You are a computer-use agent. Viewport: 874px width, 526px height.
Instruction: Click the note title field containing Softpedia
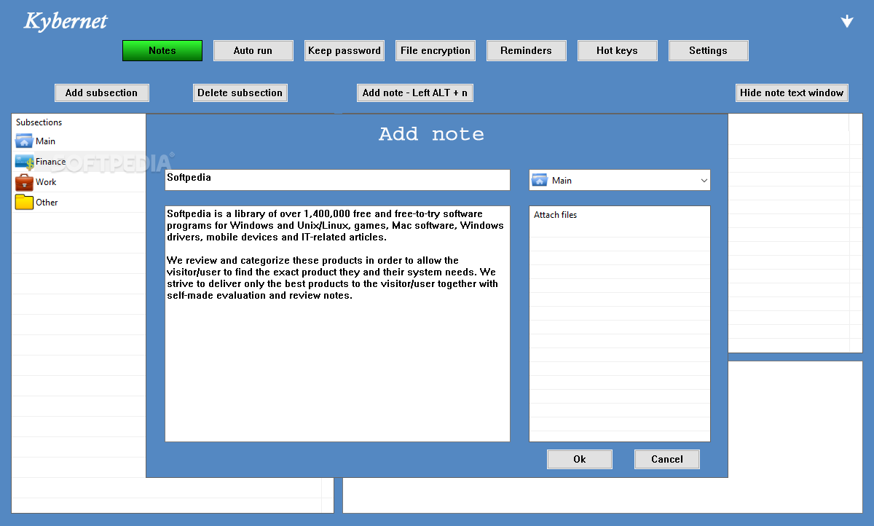click(x=337, y=180)
